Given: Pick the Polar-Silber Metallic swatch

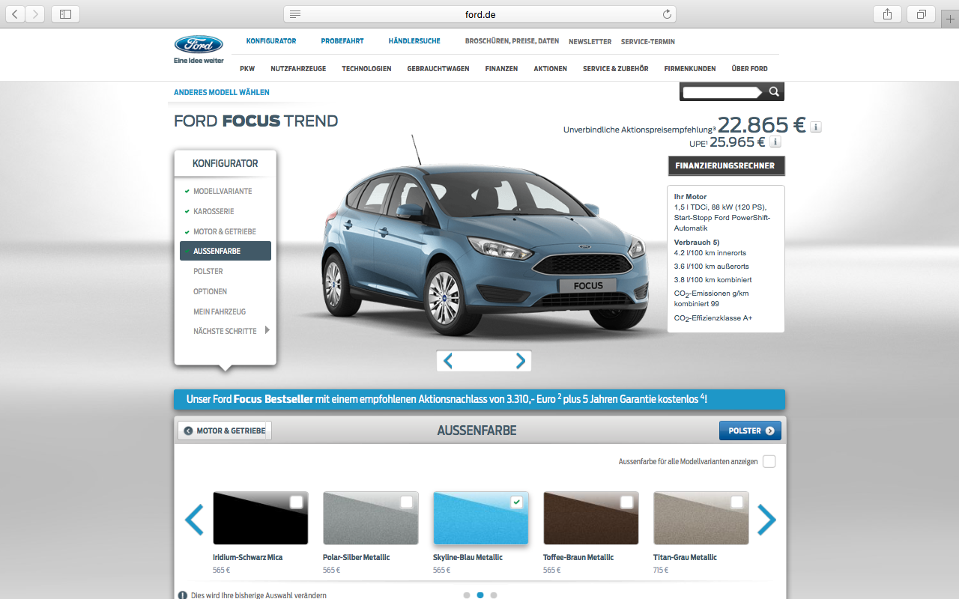Looking at the screenshot, I should coord(371,518).
